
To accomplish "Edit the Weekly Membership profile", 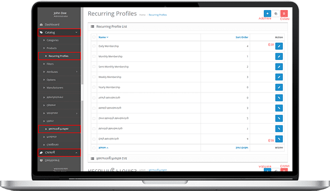I will pos(279,77).
